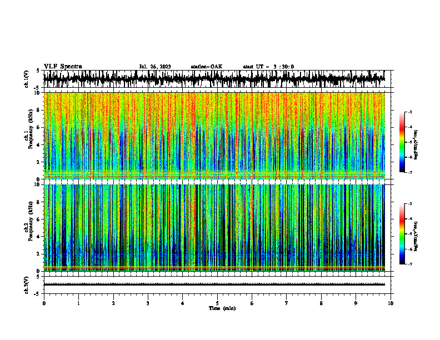Click the "-7" label on ch.1 color bar
The height and width of the screenshot is (340, 440).
(409, 172)
